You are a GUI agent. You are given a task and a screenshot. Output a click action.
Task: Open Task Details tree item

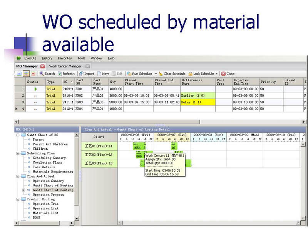[44, 167]
